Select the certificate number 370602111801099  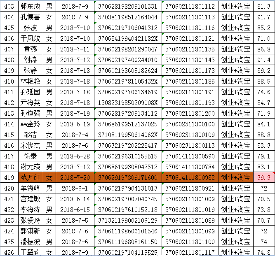coord(190,231)
